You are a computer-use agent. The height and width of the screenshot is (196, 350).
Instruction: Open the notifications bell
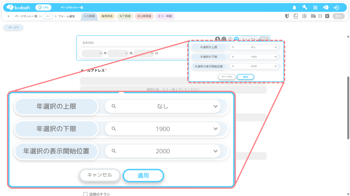click(294, 7)
